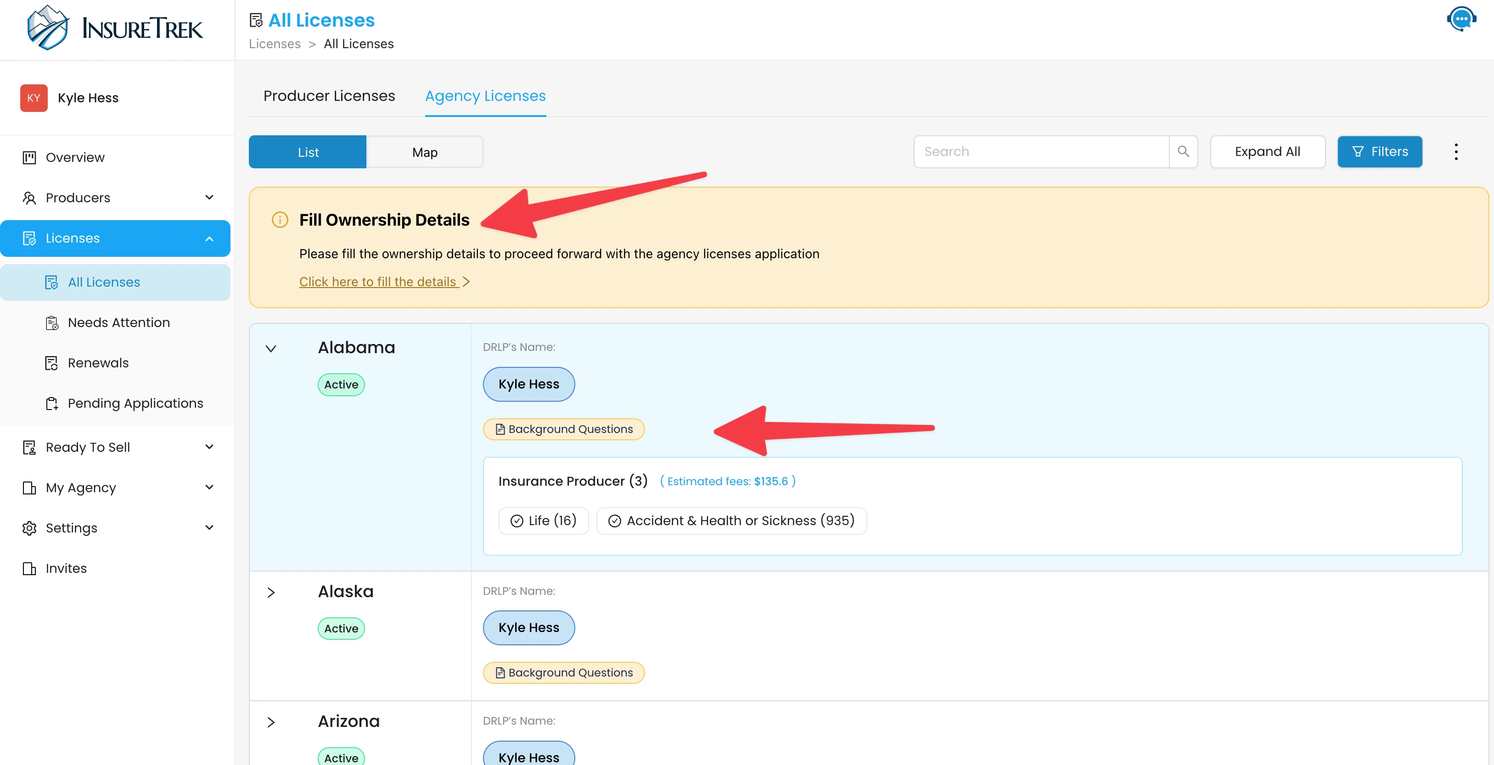Click the InsureTrek logo
The width and height of the screenshot is (1494, 765).
pos(115,28)
